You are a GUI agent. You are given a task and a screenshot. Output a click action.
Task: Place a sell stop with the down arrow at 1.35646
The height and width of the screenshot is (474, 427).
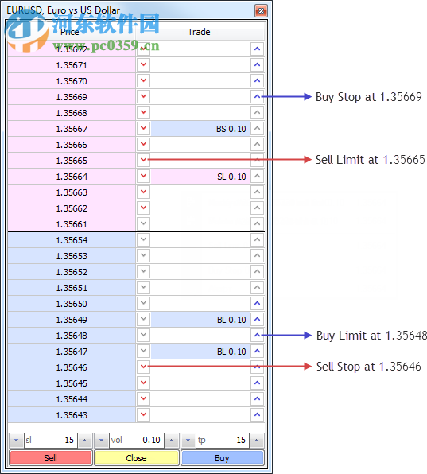[x=144, y=367]
